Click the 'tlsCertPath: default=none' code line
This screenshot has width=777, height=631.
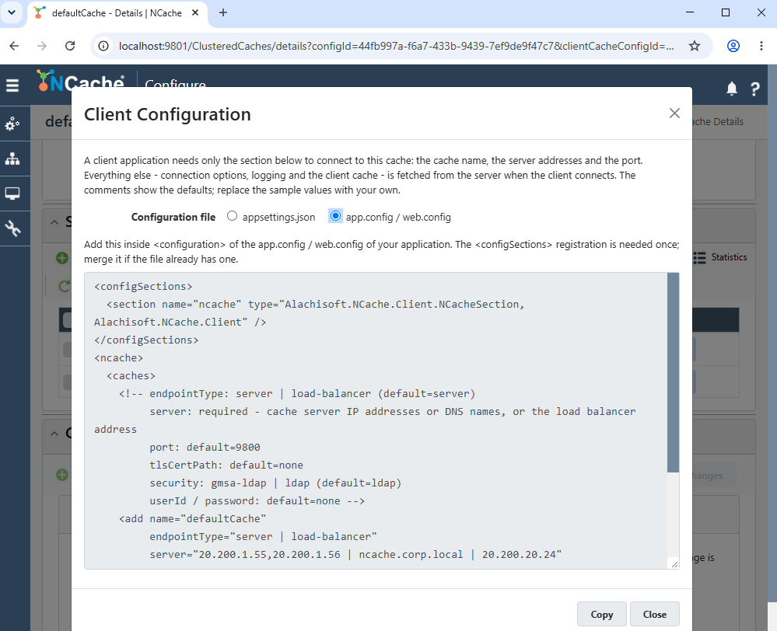pos(226,465)
